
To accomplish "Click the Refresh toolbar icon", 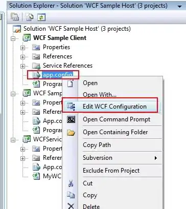I will pos(41,17).
